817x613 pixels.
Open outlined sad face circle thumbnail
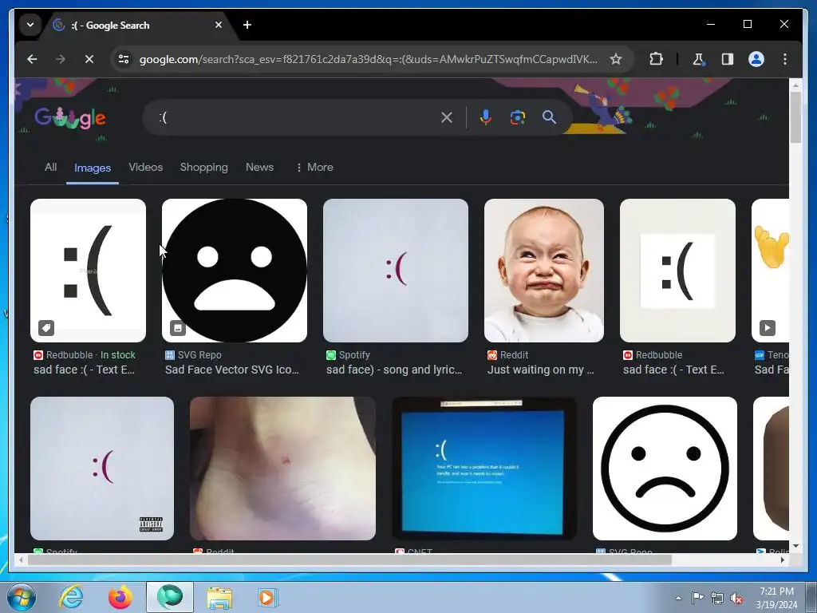(665, 468)
